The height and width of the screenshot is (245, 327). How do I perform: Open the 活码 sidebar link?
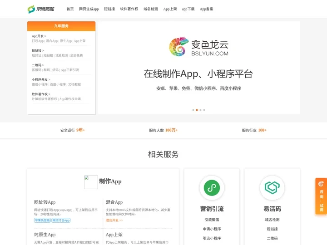pyautogui.click(x=55, y=70)
